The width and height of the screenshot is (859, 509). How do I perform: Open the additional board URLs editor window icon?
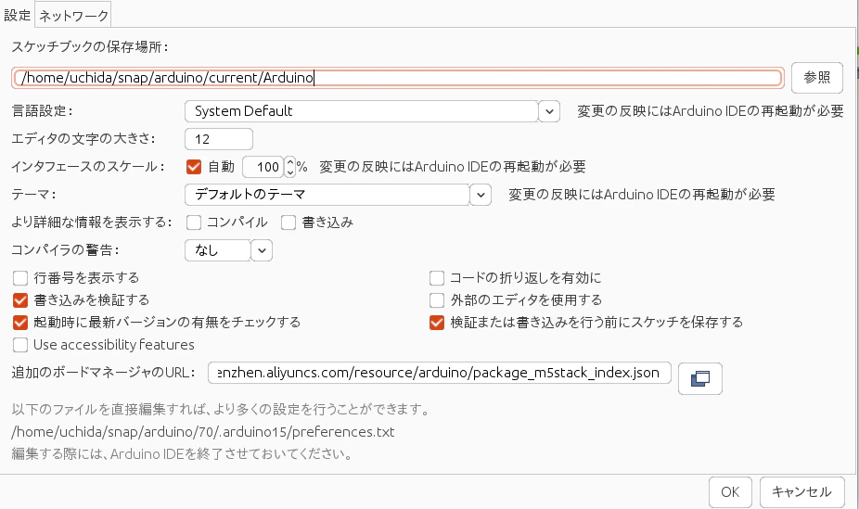point(700,378)
